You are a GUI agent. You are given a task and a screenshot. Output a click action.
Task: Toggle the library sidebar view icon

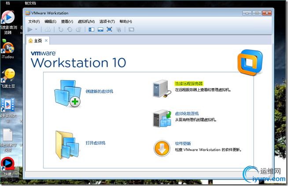tap(92, 29)
